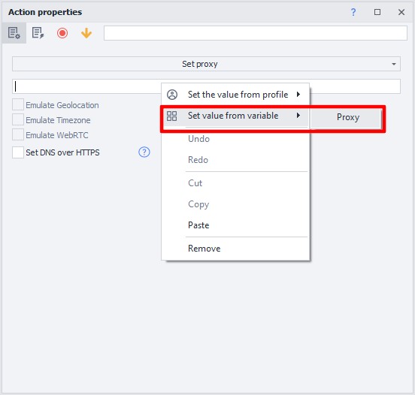This screenshot has width=415, height=395.
Task: Click the empty comment field in the toolbar
Action: 256,33
